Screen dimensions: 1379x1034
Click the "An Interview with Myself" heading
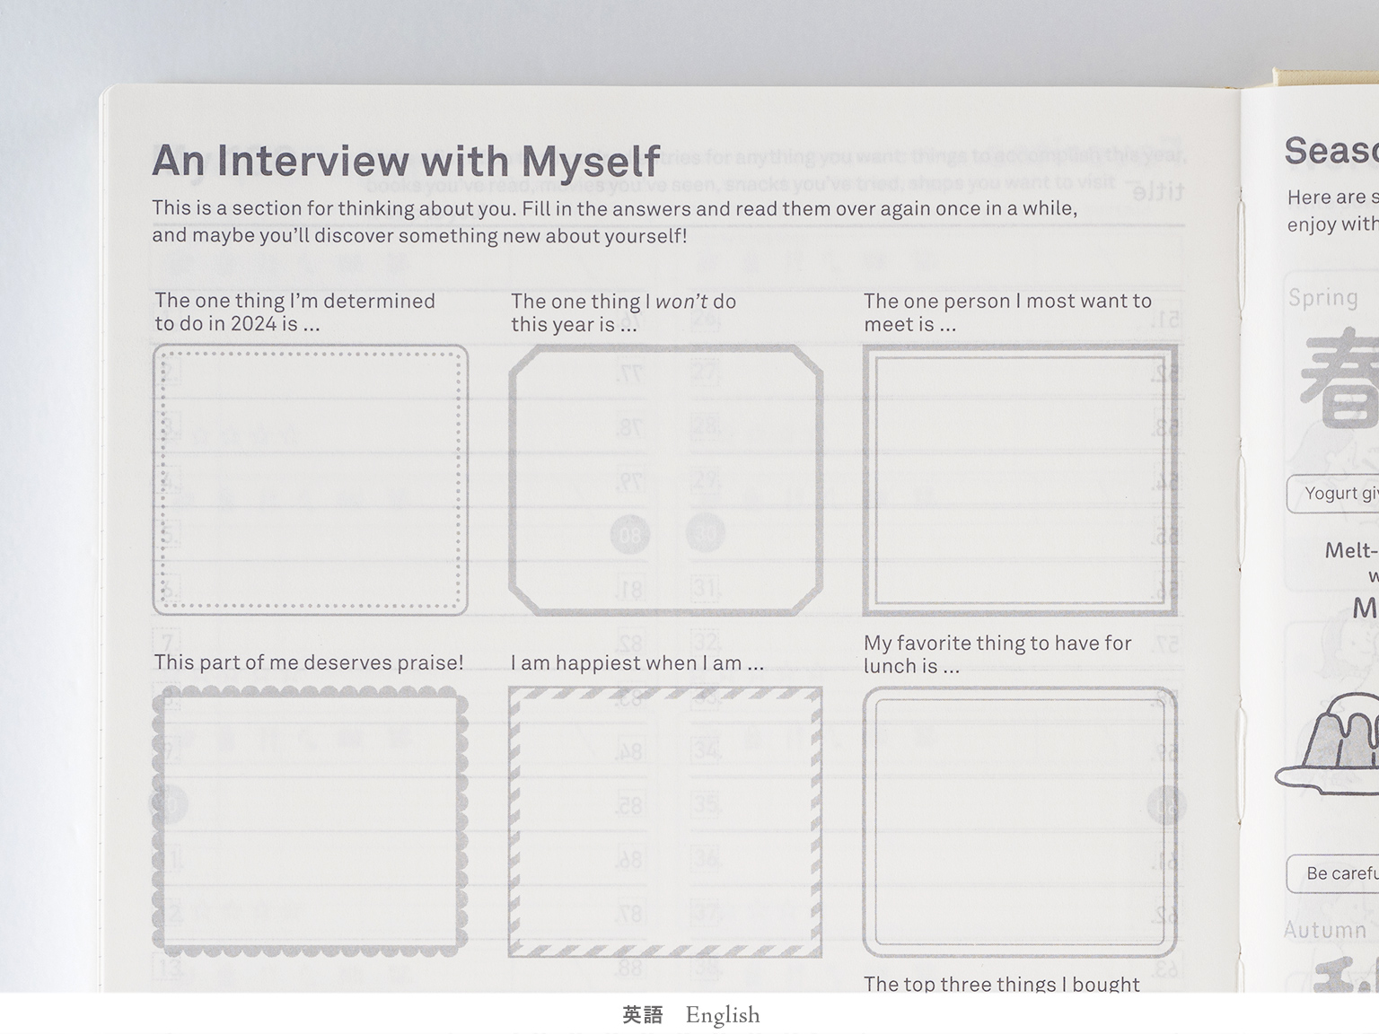pos(406,162)
